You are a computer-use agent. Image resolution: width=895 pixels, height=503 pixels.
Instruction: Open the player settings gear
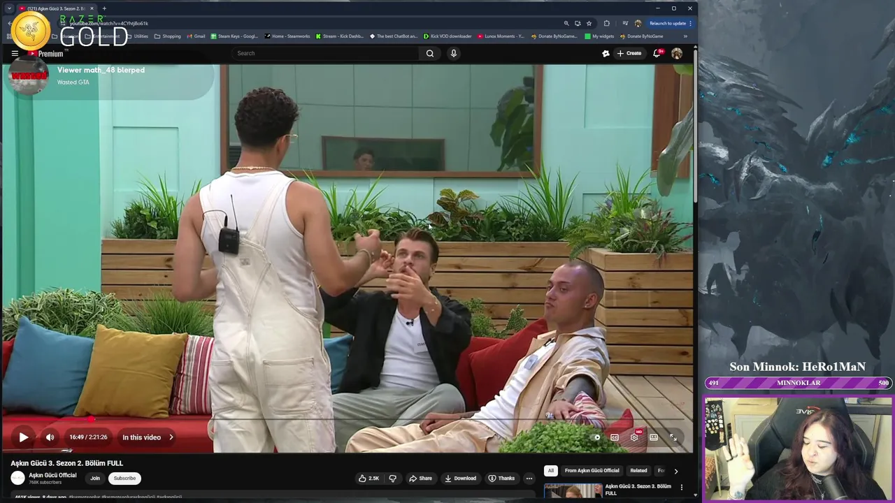click(634, 437)
